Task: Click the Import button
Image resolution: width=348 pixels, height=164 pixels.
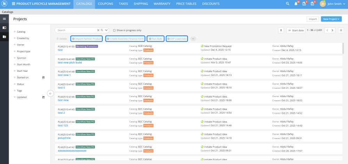Action: pos(313,19)
